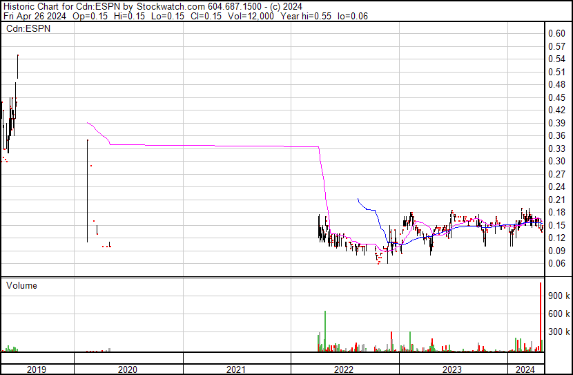Click the 0.18 price axis label
This screenshot has width=573, height=375.
pyautogui.click(x=556, y=212)
